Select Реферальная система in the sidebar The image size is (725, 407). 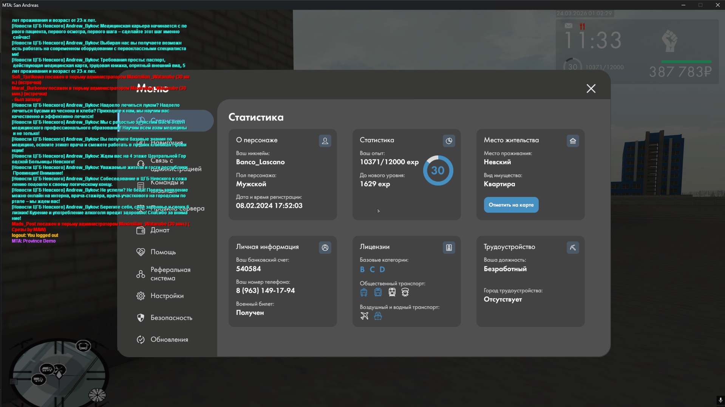[170, 274]
